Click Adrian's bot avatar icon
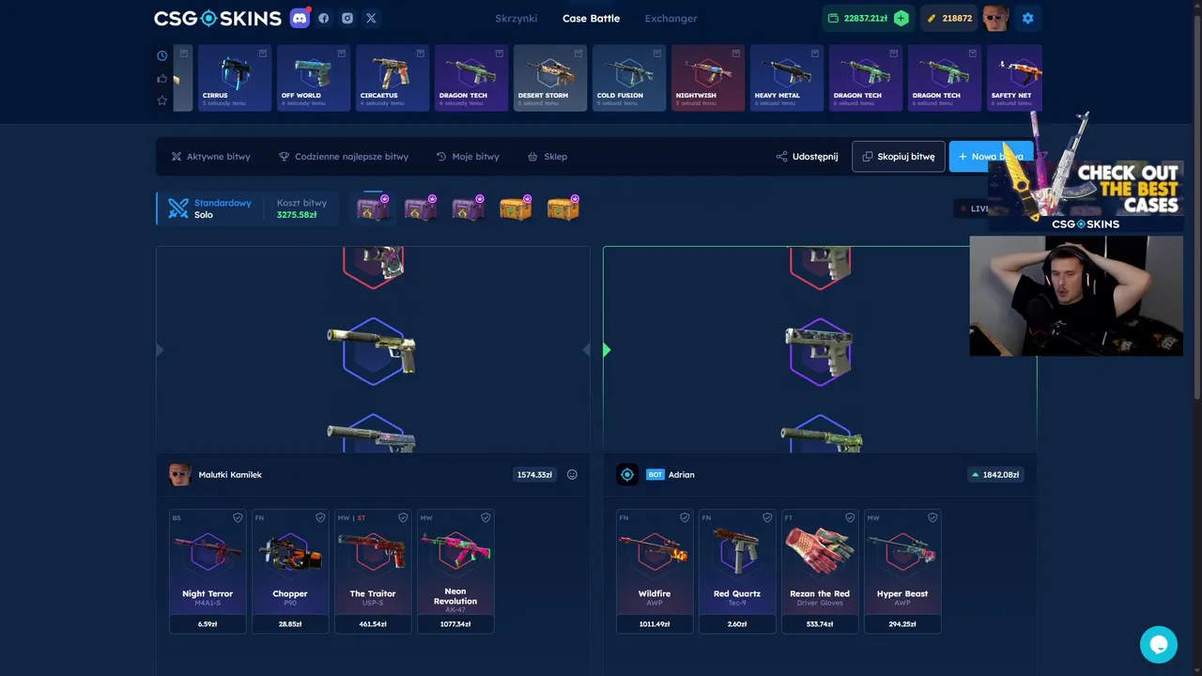The image size is (1202, 676). tap(627, 475)
